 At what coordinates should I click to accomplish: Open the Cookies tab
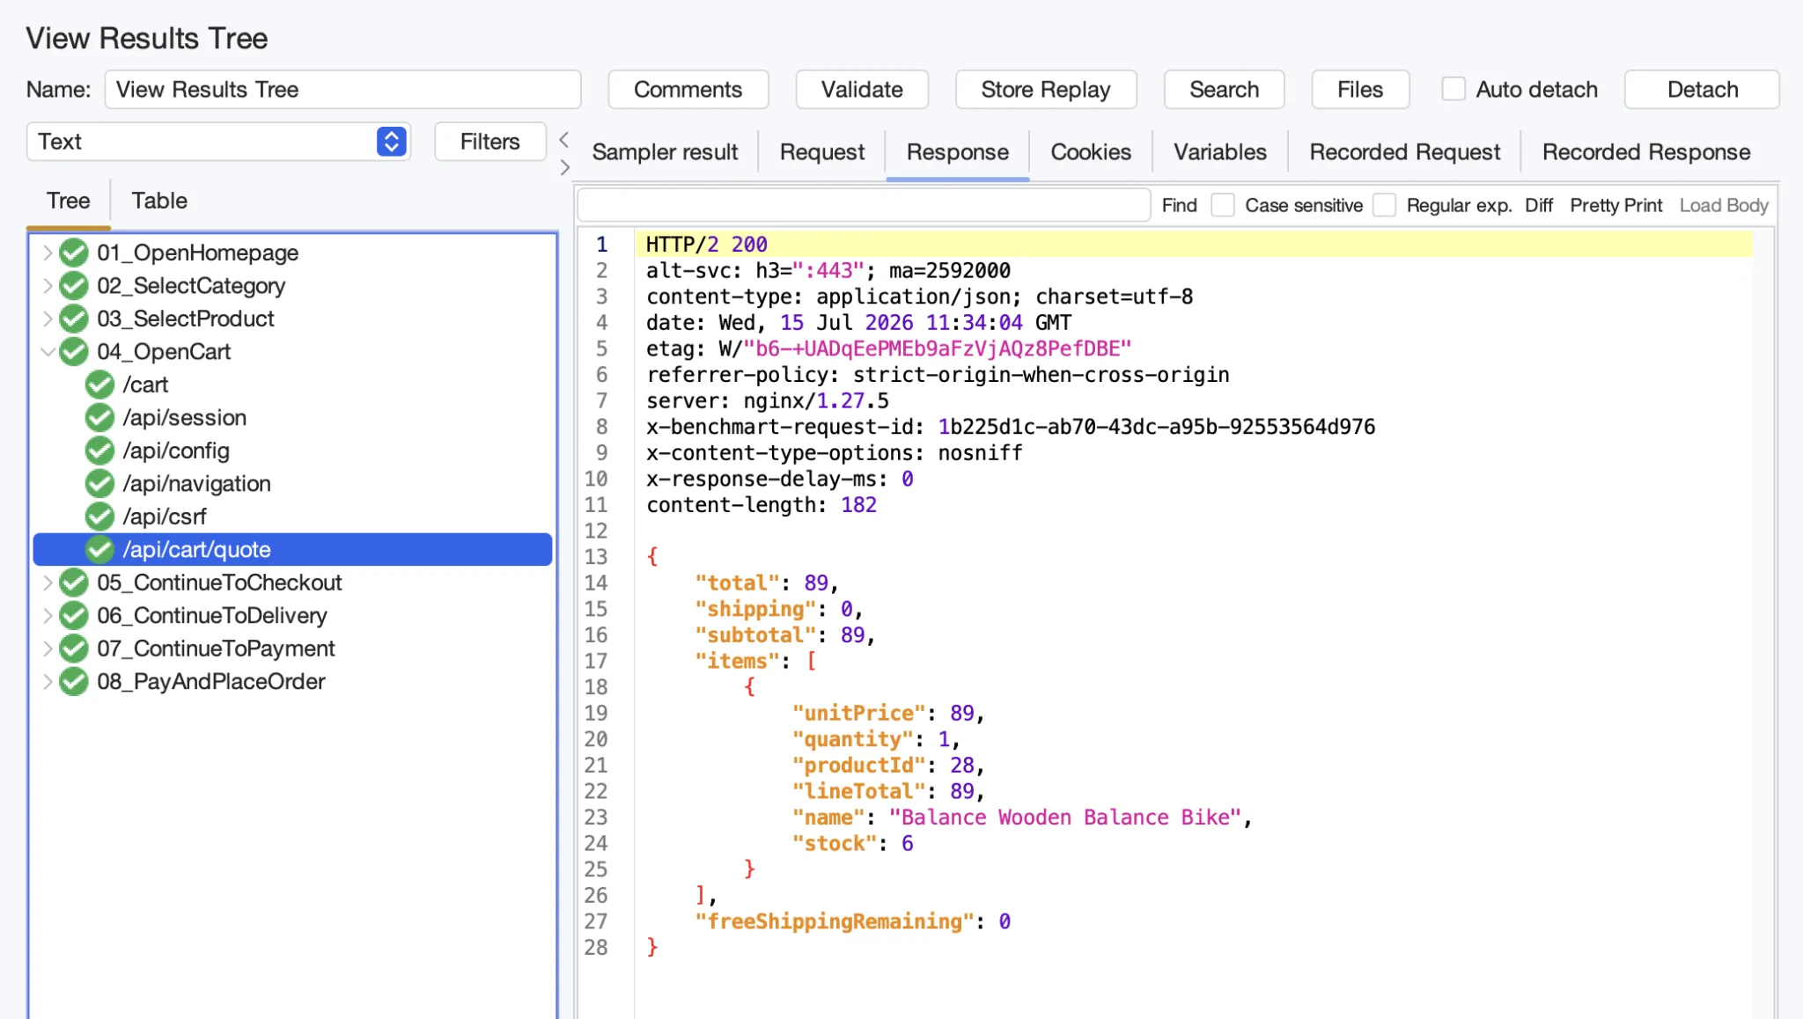pos(1091,152)
